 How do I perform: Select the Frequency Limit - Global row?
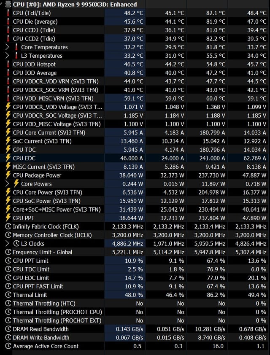click(x=135, y=252)
